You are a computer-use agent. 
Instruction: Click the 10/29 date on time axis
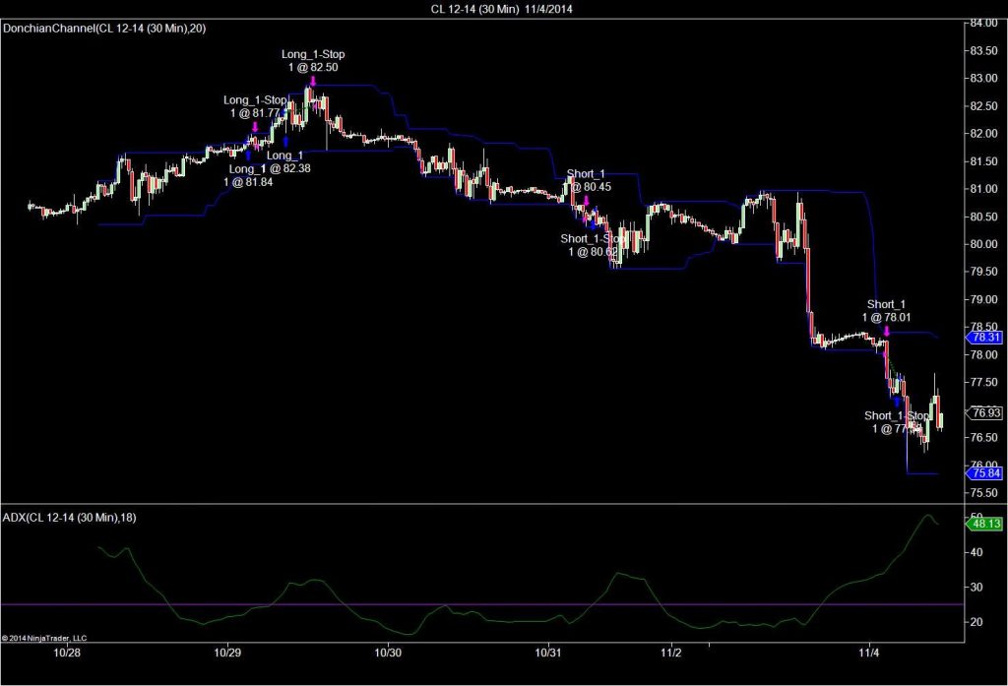point(227,653)
